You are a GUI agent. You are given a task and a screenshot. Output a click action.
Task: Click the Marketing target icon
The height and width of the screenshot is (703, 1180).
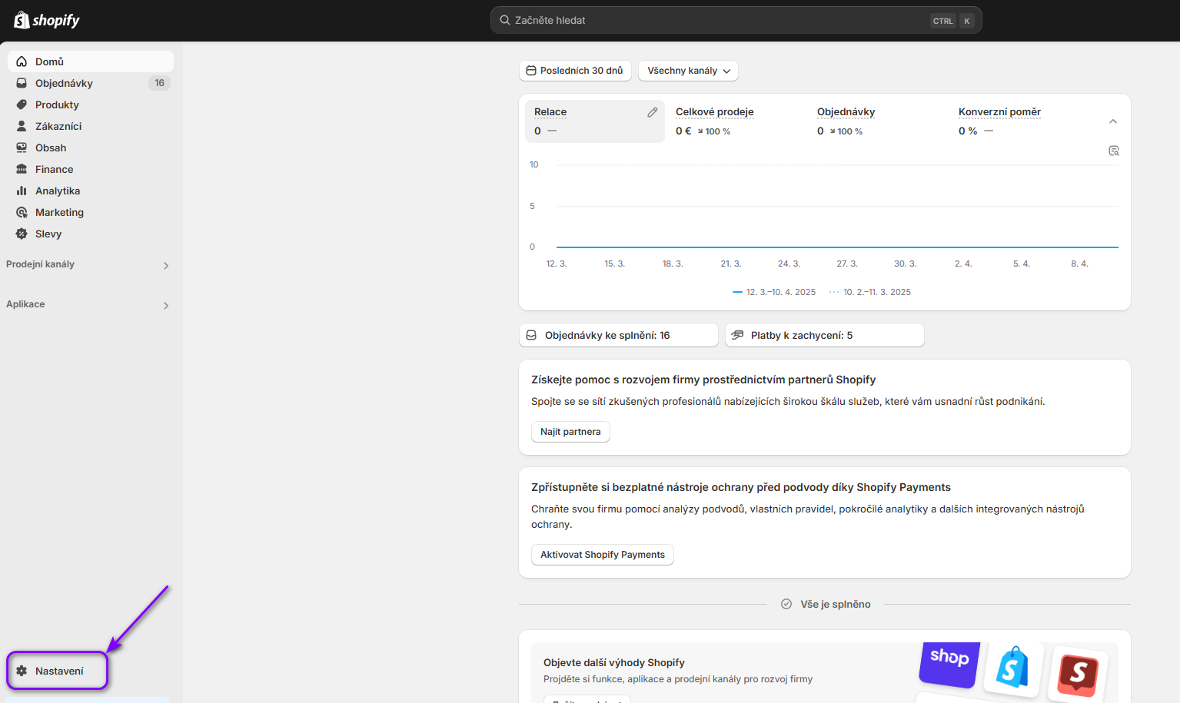tap(22, 212)
